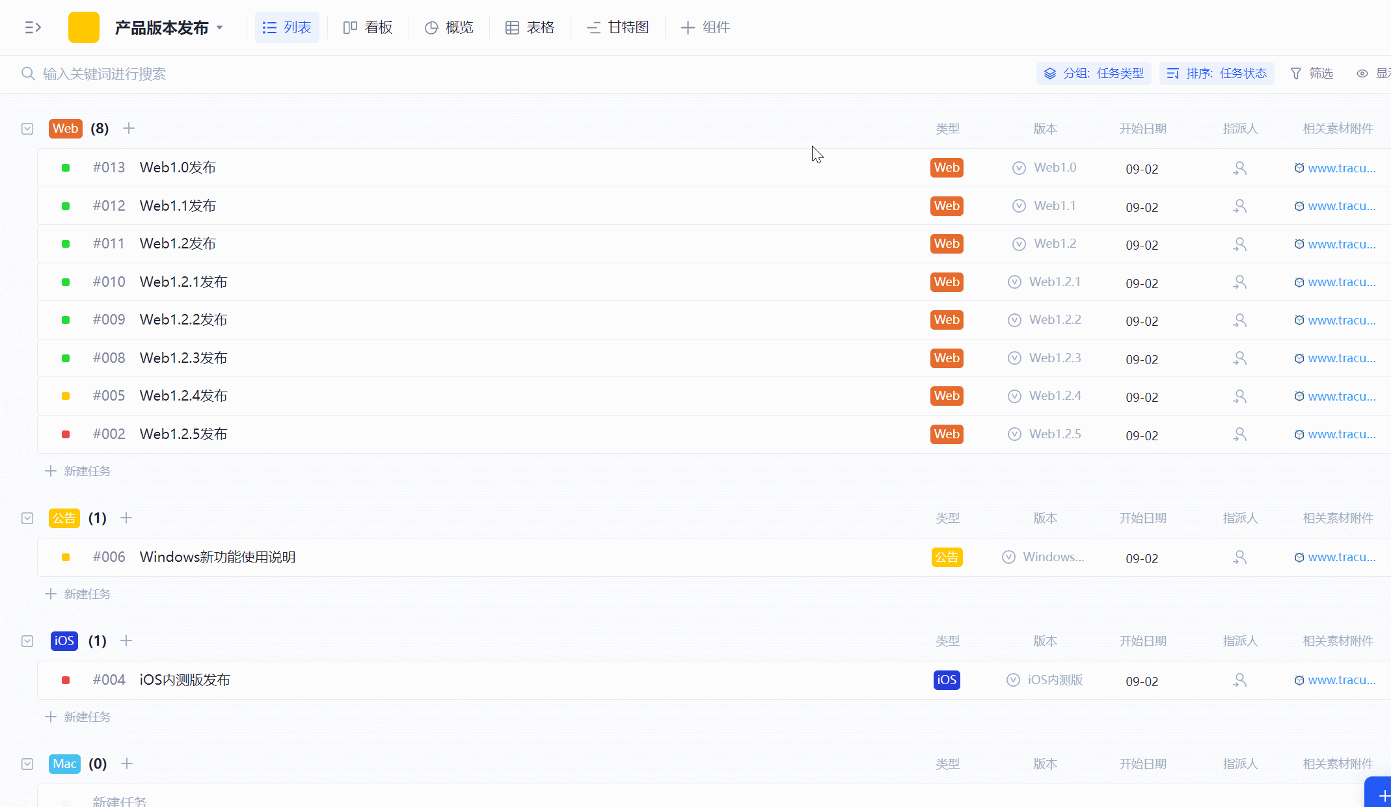Collapse the 公告 group
Viewport: 1391px width, 807px height.
point(27,518)
